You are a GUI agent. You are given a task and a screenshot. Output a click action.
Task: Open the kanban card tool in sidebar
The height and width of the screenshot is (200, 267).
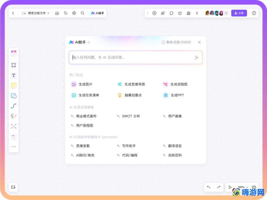tap(14, 136)
